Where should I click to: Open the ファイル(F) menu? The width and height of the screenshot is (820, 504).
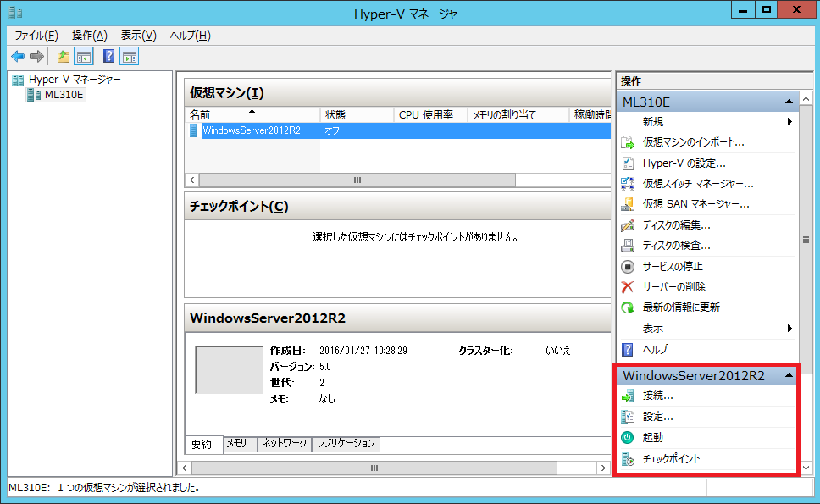(36, 36)
